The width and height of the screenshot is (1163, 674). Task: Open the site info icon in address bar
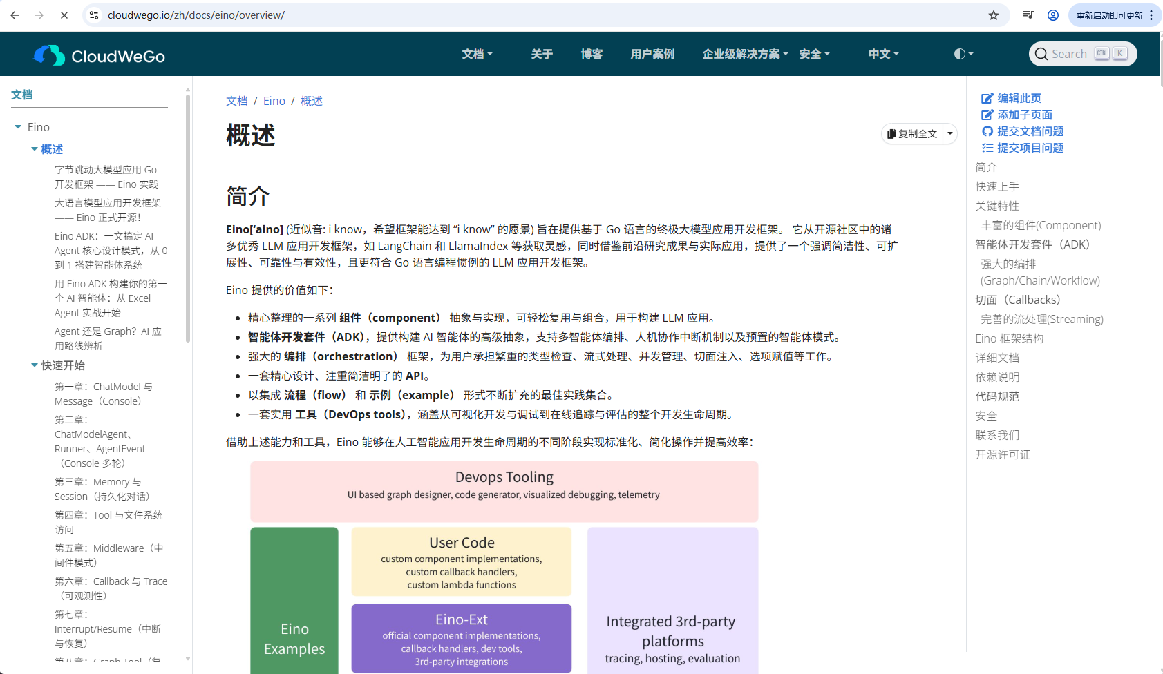coord(94,15)
